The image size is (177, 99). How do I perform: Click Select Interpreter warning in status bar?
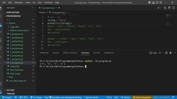[x=142, y=97]
